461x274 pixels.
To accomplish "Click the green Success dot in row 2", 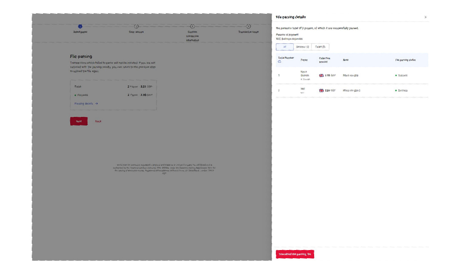I will click(x=396, y=90).
